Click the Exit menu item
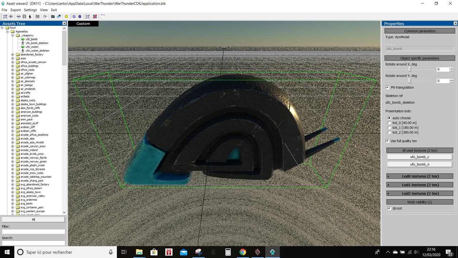Image resolution: width=458 pixels, height=258 pixels. [54, 10]
